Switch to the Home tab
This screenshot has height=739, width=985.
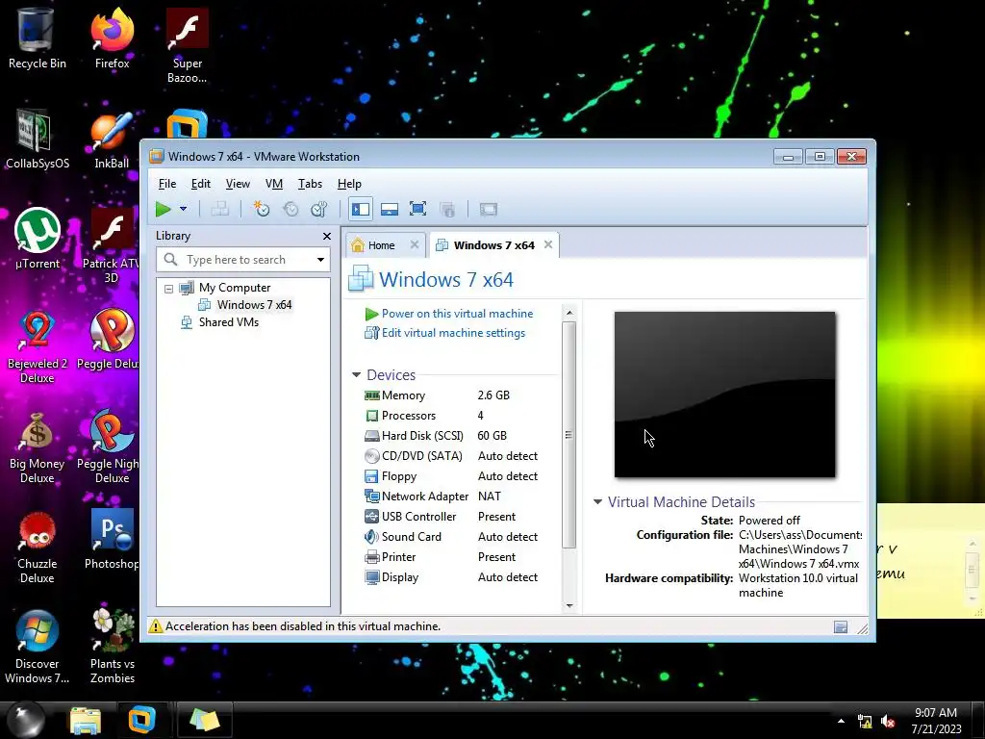(381, 245)
